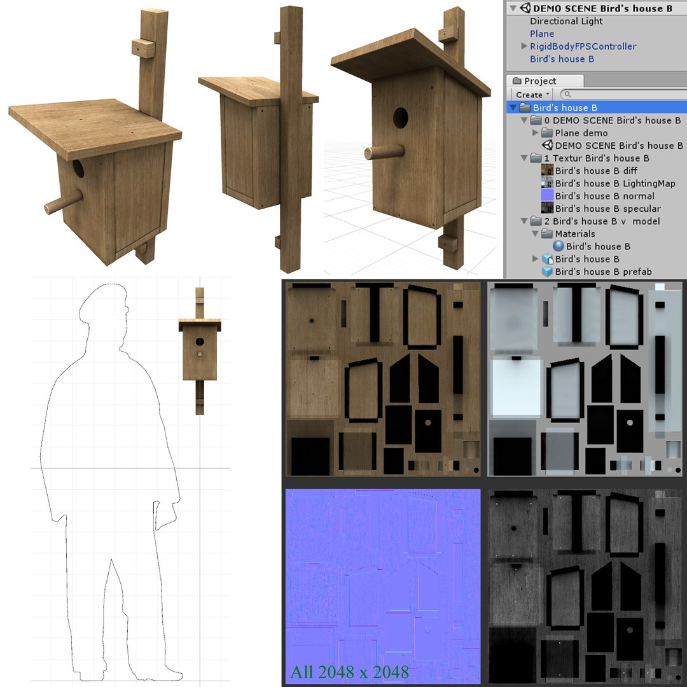Select the text 'Bird's house B LightingMap'
The image size is (687, 687).
point(615,183)
